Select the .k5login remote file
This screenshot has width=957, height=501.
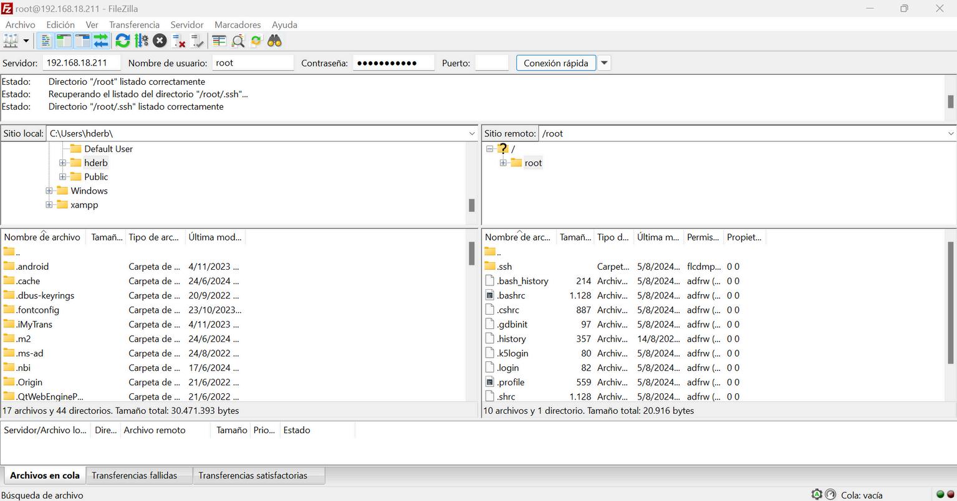point(512,353)
